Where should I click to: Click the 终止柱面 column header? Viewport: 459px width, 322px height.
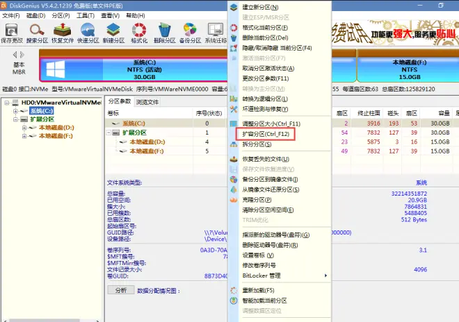369,113
